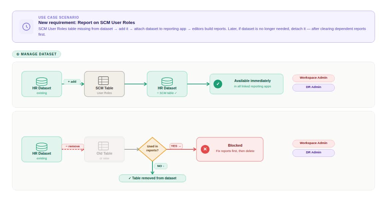Click the scenario description paragraph
This screenshot has height=209, width=387.
202,32
